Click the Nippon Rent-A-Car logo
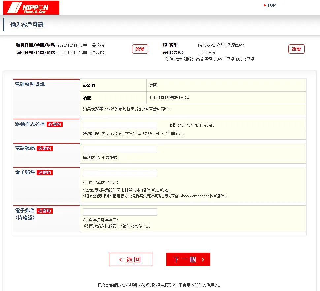 [31, 8]
